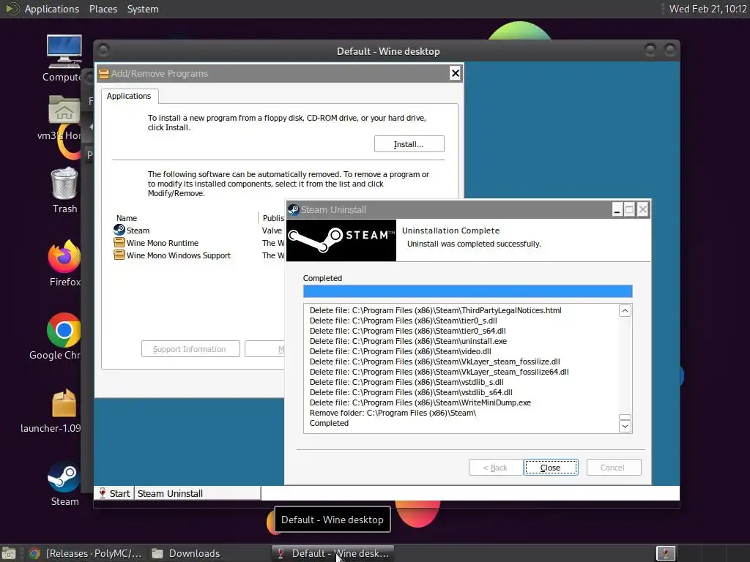Image resolution: width=750 pixels, height=562 pixels.
Task: Click the Steam icon in the program list
Action: [119, 230]
